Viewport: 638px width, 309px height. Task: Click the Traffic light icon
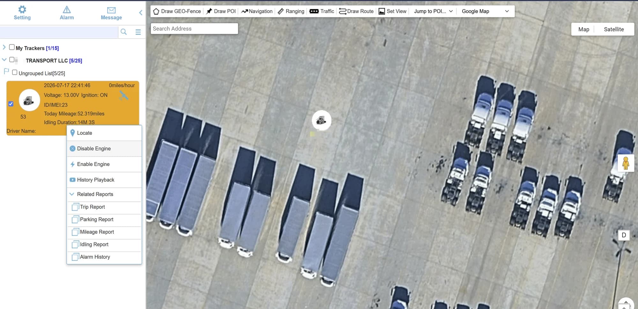coord(314,11)
